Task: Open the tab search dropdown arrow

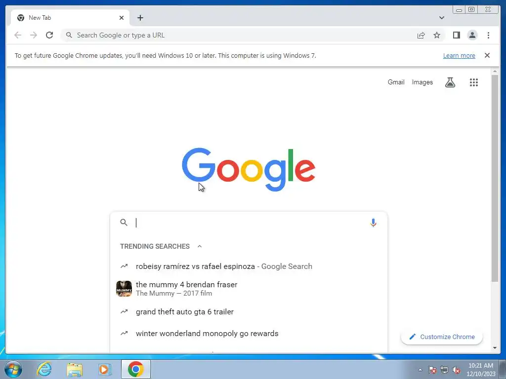Action: pyautogui.click(x=441, y=18)
